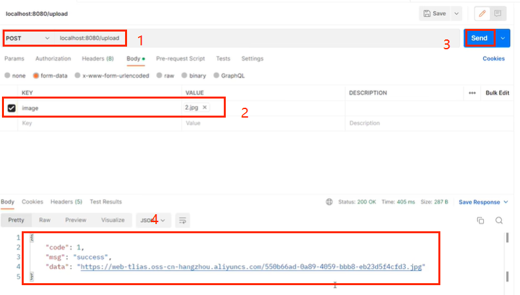
Task: Open the POST method dropdown
Action: (28, 38)
